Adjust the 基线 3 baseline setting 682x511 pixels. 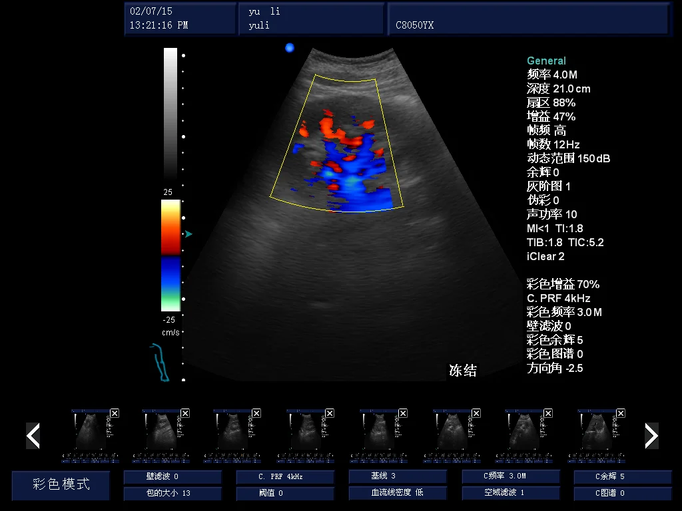coord(398,476)
